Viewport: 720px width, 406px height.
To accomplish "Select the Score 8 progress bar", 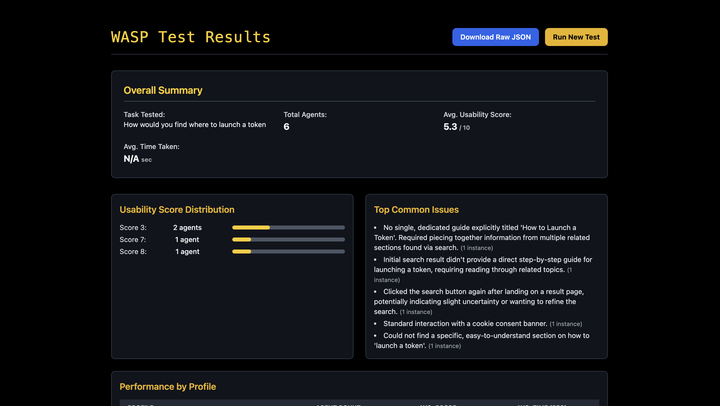I will coord(288,252).
